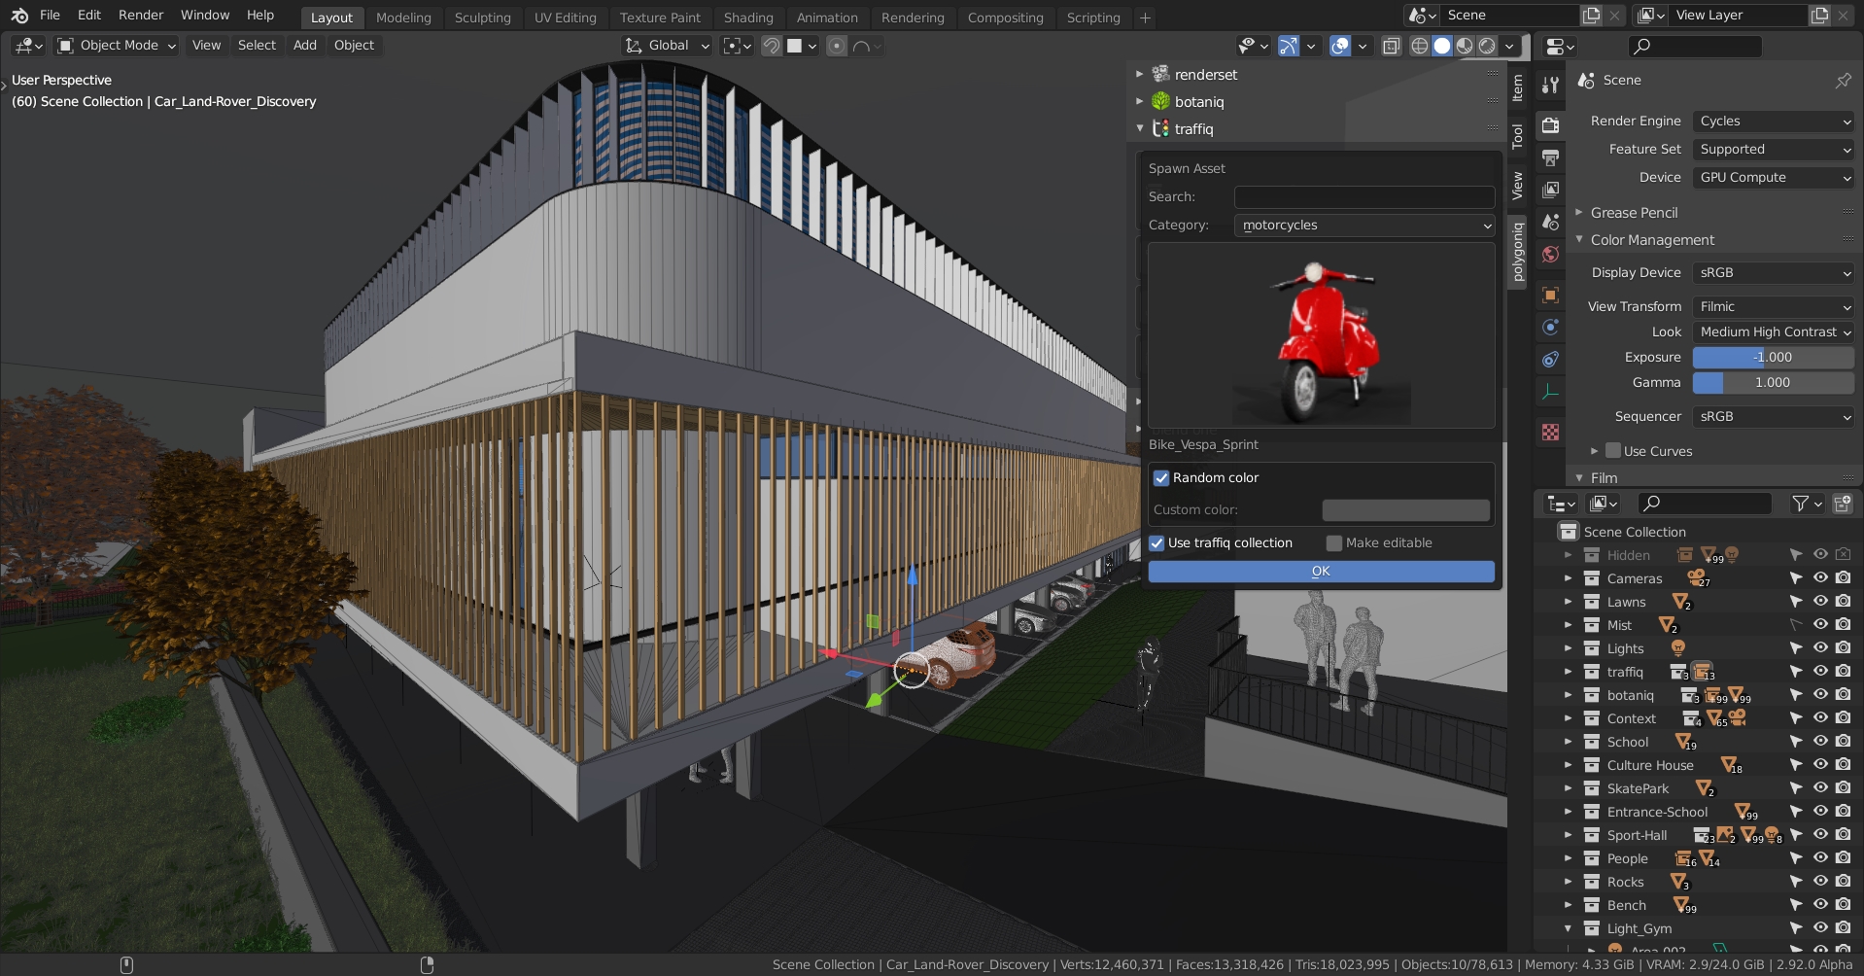Viewport: 1864px width, 976px height.
Task: Hide the Lawns collection in viewport
Action: tap(1820, 602)
